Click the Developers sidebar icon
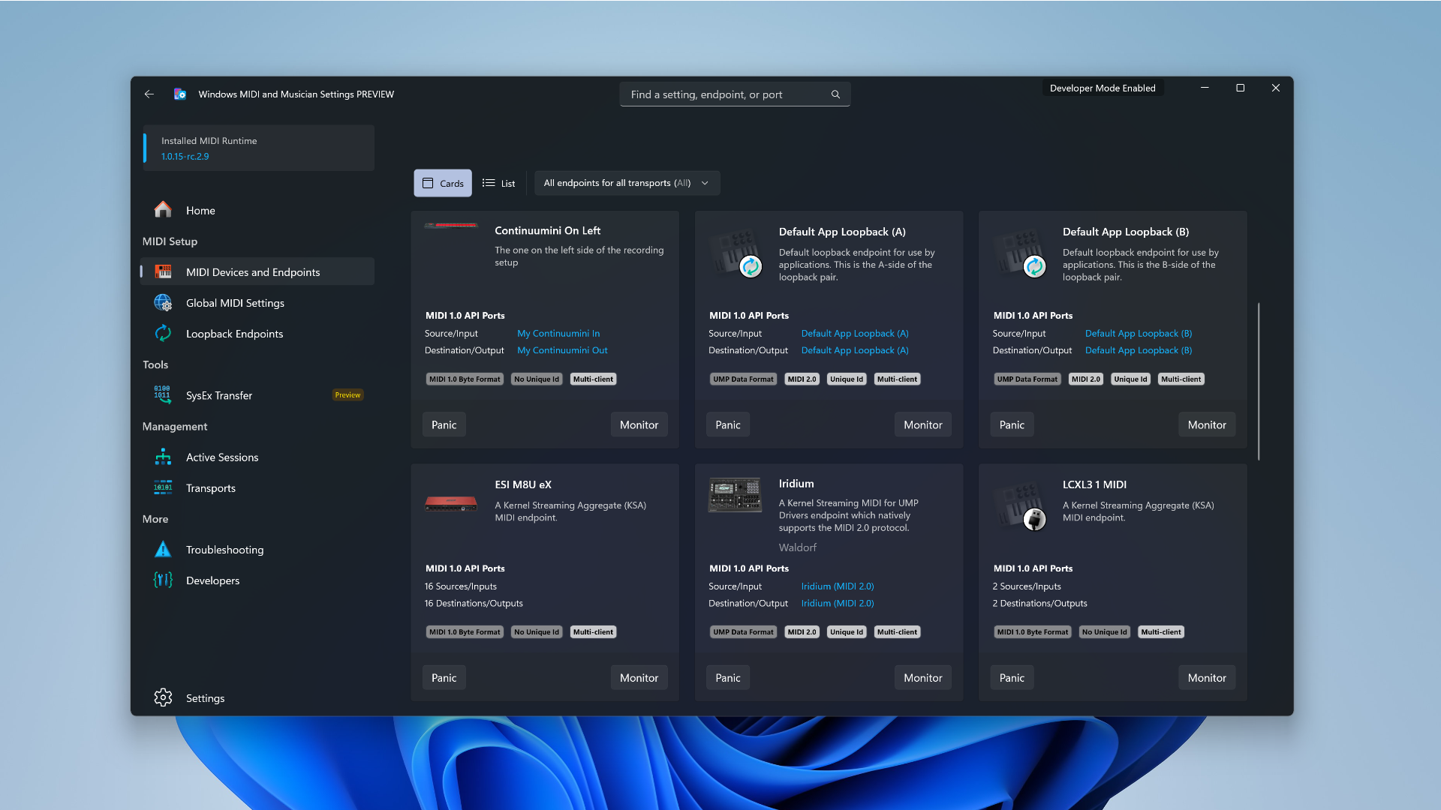The height and width of the screenshot is (810, 1441). point(162,580)
